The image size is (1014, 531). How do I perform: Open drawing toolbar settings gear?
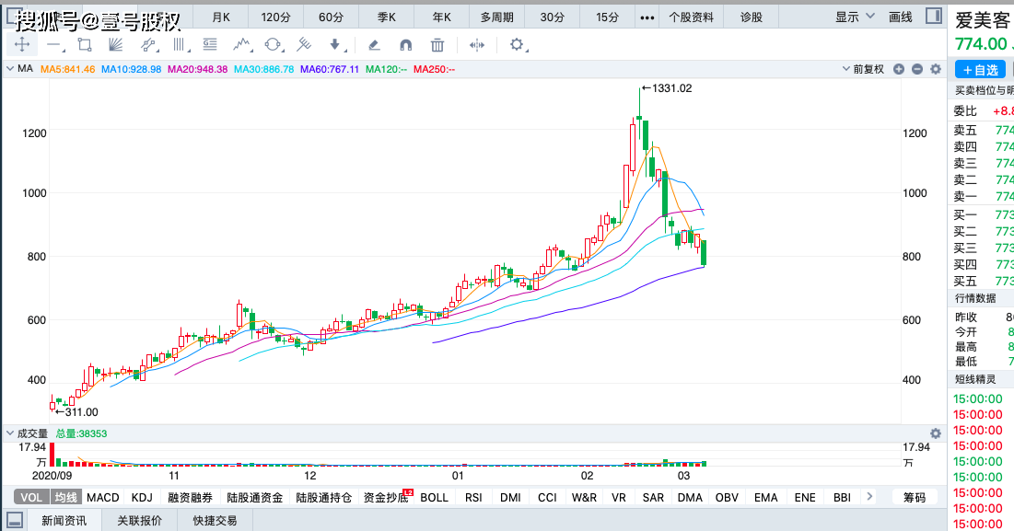coord(517,44)
